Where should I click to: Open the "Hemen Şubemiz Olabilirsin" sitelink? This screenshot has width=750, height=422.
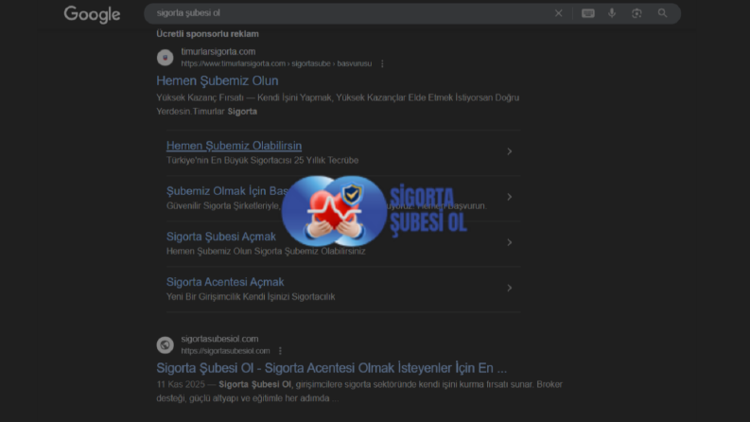[234, 146]
